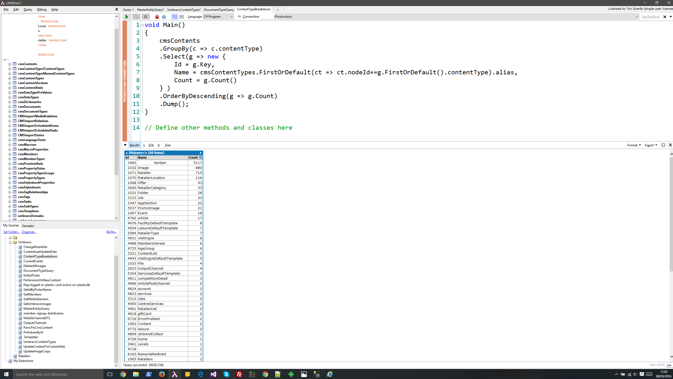Show the SQL output tab
The image size is (673, 379).
(151, 145)
